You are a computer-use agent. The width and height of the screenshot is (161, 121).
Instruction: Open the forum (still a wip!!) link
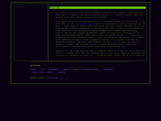click(x=43, y=72)
